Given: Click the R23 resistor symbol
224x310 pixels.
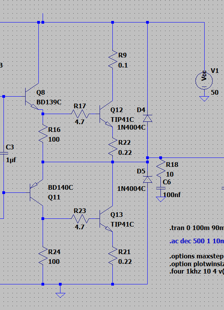Looking at the screenshot, I should click(x=80, y=219).
